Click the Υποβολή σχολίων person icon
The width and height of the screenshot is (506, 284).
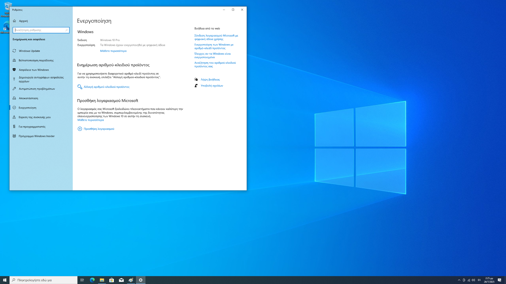coord(196,86)
